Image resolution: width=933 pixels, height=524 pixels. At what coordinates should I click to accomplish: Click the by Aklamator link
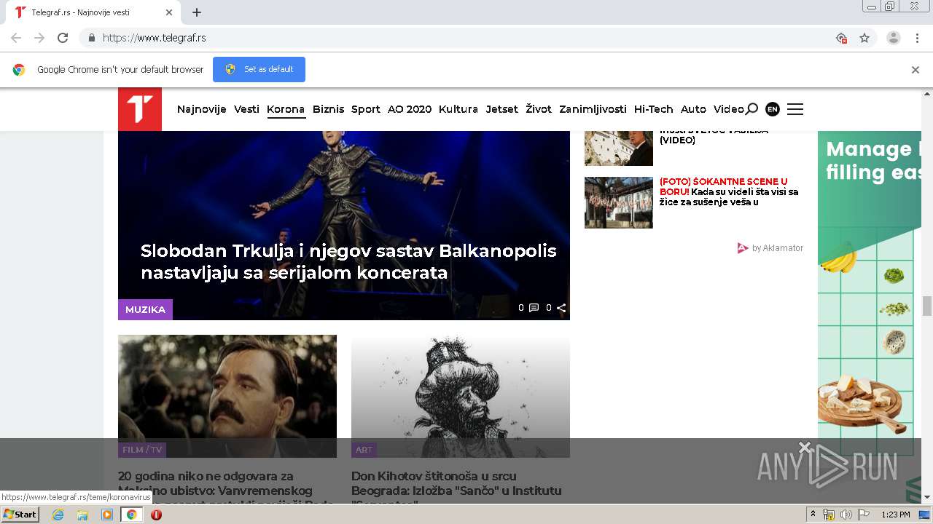[x=770, y=248]
